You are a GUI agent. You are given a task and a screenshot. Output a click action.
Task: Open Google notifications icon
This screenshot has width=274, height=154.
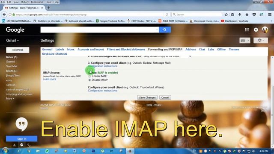256,30
